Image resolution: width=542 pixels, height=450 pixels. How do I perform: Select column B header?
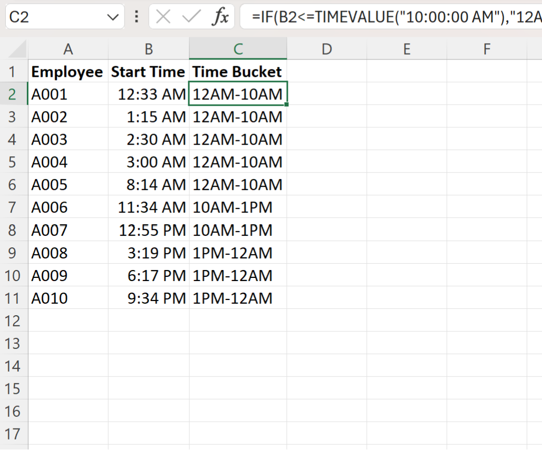click(148, 48)
